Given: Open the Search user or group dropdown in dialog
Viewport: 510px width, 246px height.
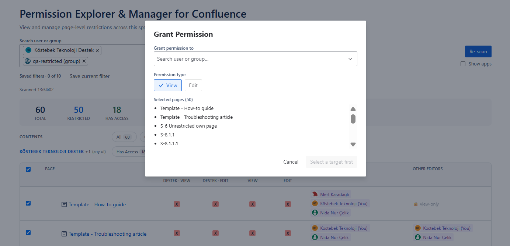Looking at the screenshot, I should [x=255, y=59].
